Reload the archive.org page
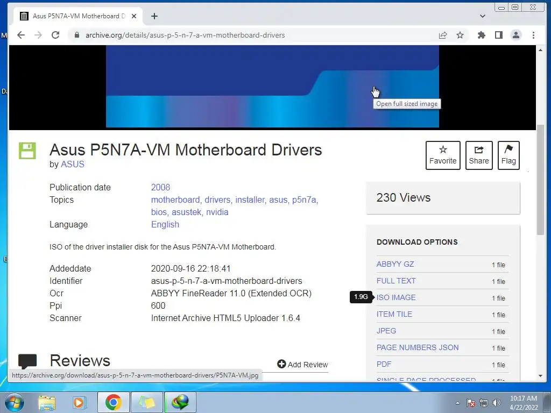The image size is (551, 413). 55,35
